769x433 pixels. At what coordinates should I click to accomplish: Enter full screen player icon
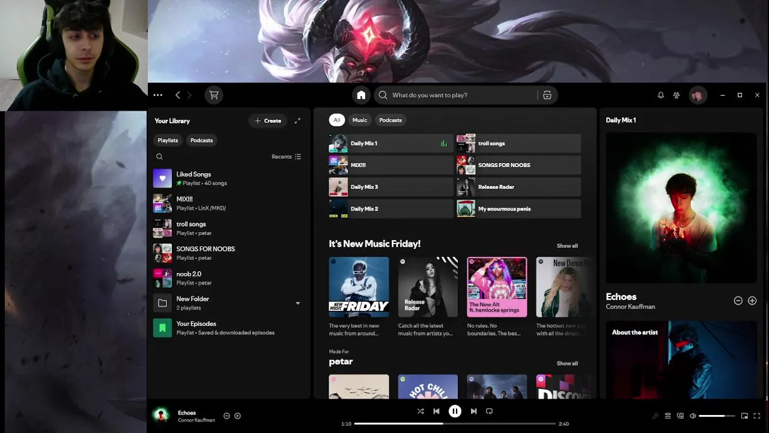pyautogui.click(x=757, y=416)
